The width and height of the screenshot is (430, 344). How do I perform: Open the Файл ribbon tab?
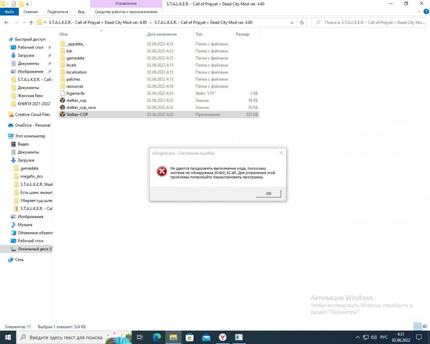(9, 12)
